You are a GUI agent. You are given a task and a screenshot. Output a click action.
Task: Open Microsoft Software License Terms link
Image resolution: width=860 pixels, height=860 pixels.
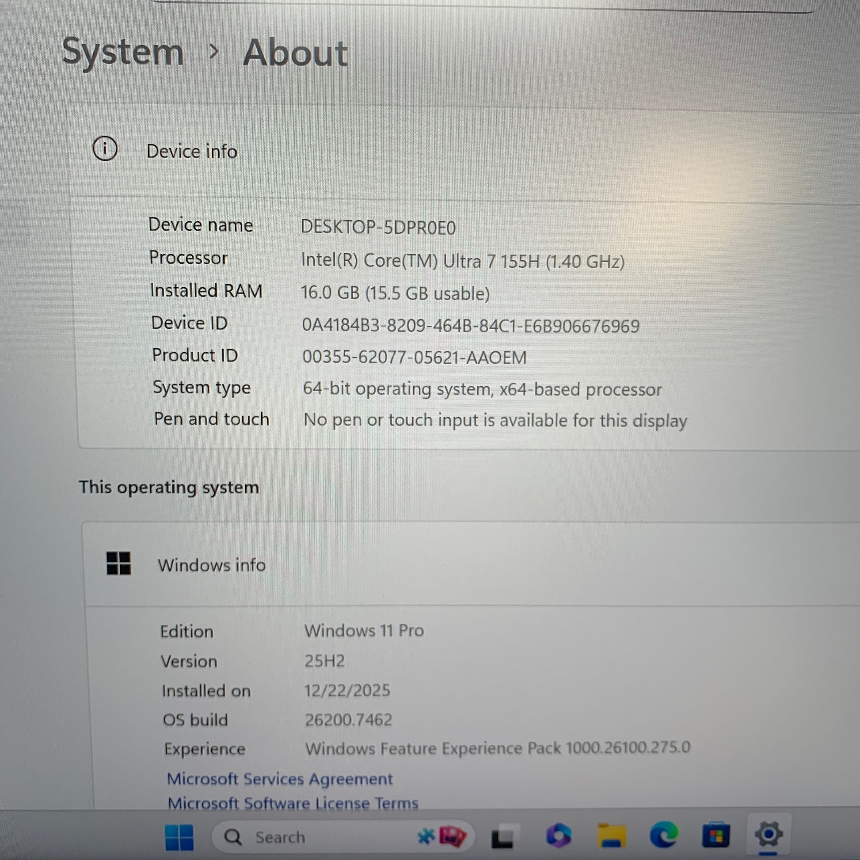[293, 803]
